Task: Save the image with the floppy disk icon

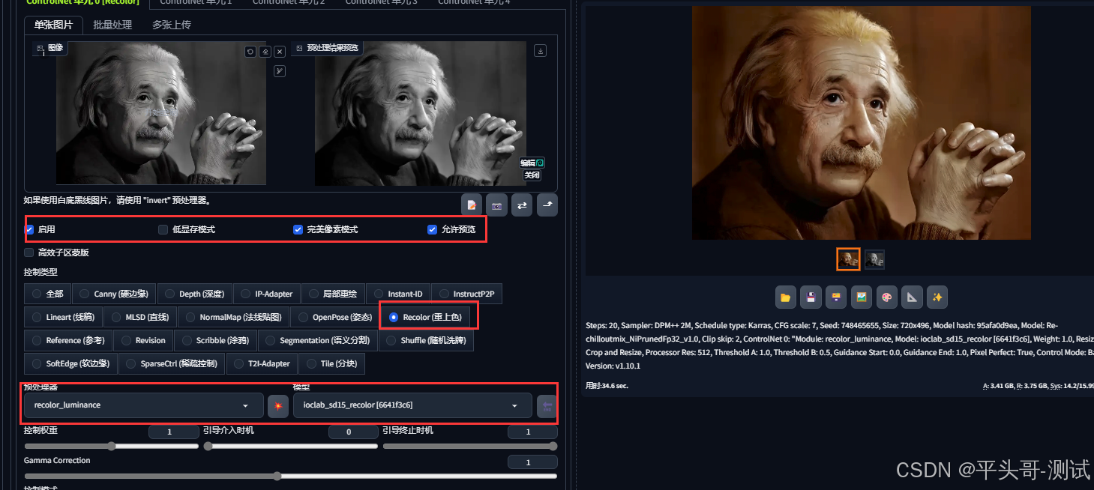Action: point(811,297)
